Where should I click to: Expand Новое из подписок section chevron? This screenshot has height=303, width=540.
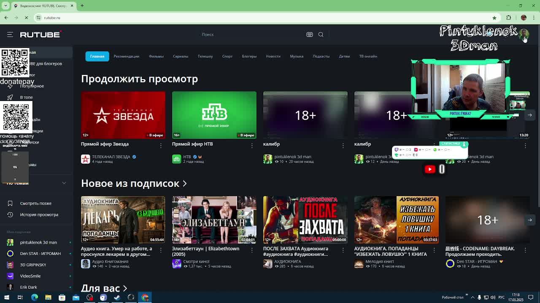click(x=184, y=183)
